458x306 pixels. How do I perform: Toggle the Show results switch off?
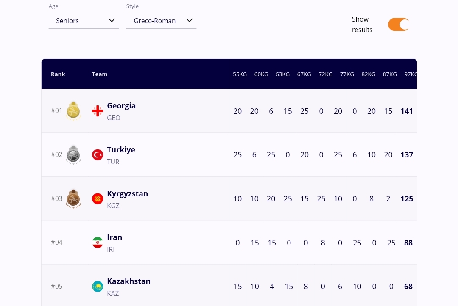(398, 25)
